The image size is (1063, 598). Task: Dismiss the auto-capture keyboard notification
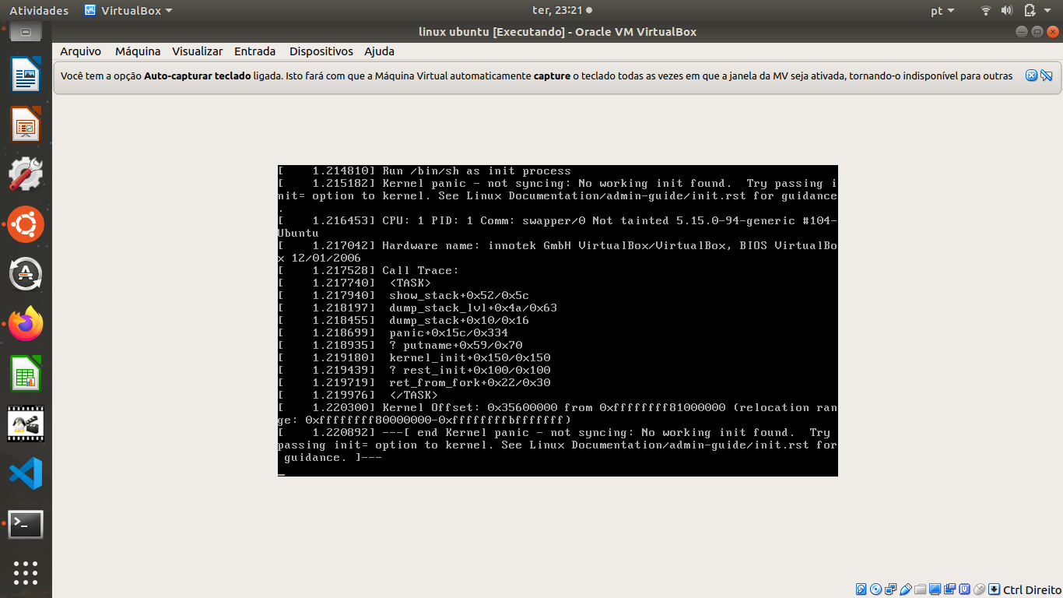[1031, 76]
